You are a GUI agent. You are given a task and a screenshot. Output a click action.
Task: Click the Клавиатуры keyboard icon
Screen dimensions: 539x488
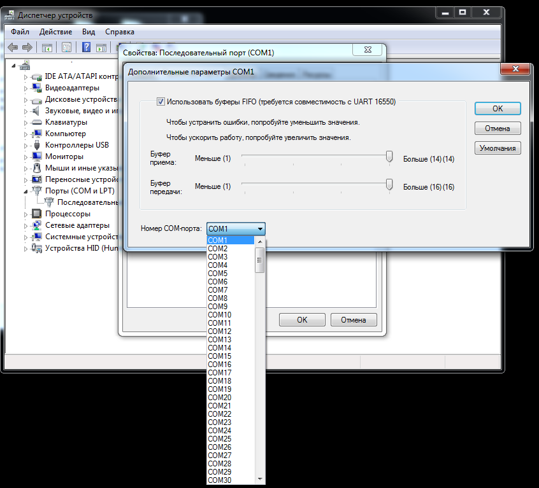36,122
